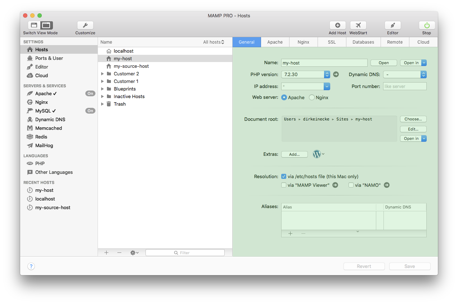Screen dimensions: 458x304
Task: Enable via NAMO checkbox
Action: [x=351, y=185]
